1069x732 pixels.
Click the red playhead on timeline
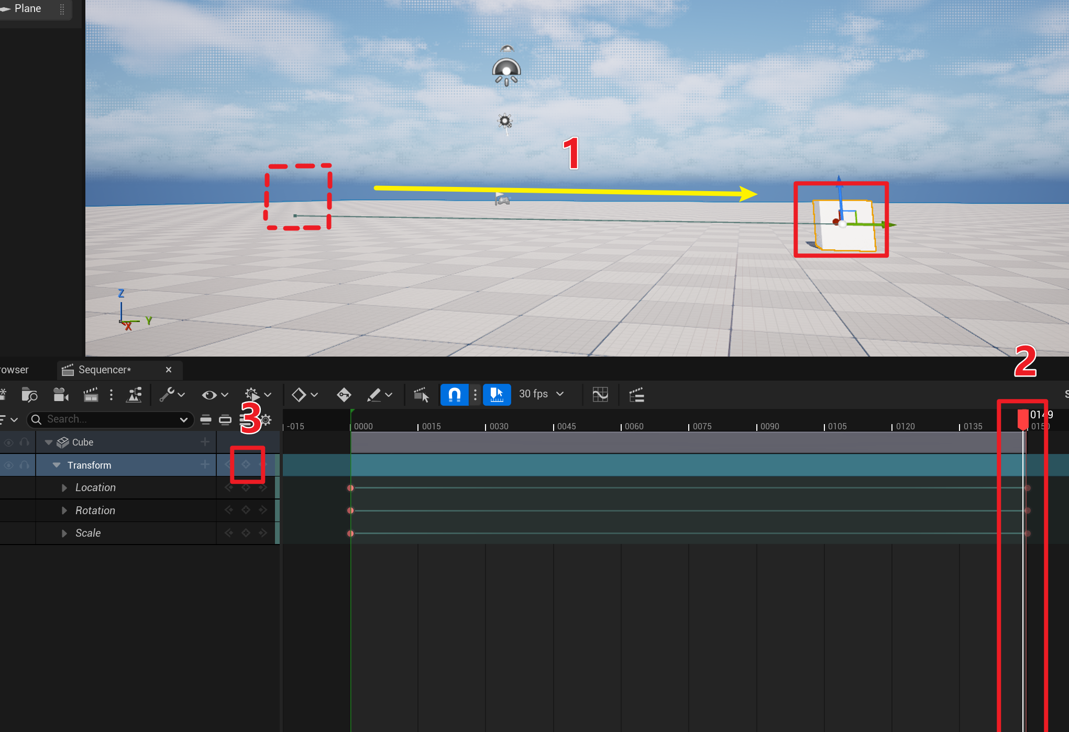(1022, 419)
